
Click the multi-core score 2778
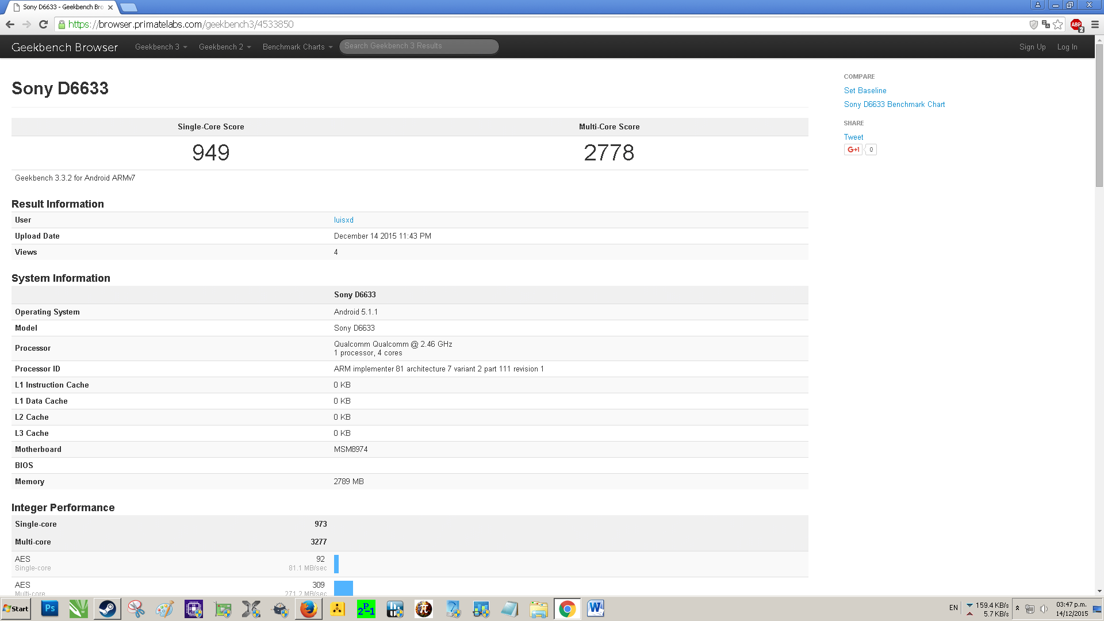tap(609, 152)
